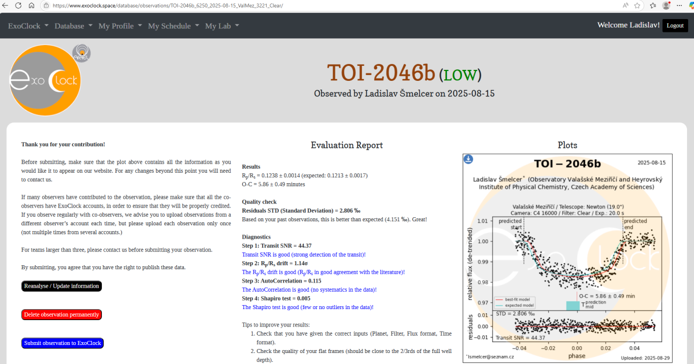Screen dimensions: 694x364
Task: Open the My Schedule menu
Action: [173, 26]
